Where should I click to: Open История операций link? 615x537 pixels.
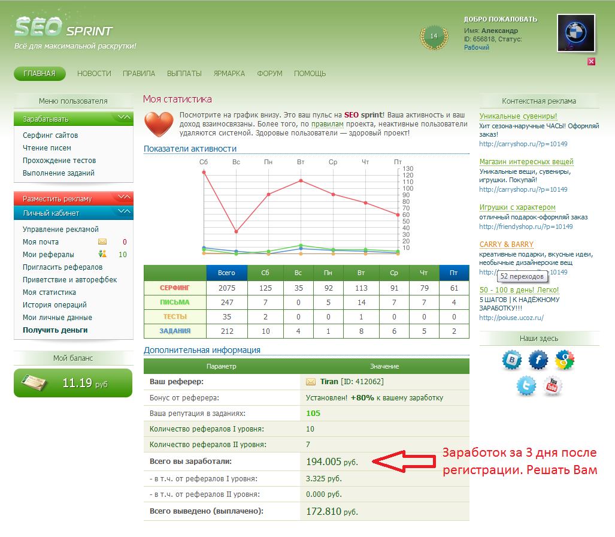pyautogui.click(x=54, y=304)
